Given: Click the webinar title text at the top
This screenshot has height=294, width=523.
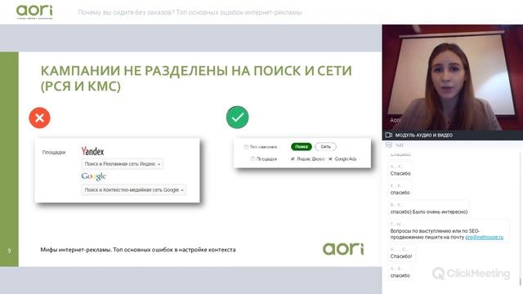Looking at the screenshot, I should coord(190,12).
